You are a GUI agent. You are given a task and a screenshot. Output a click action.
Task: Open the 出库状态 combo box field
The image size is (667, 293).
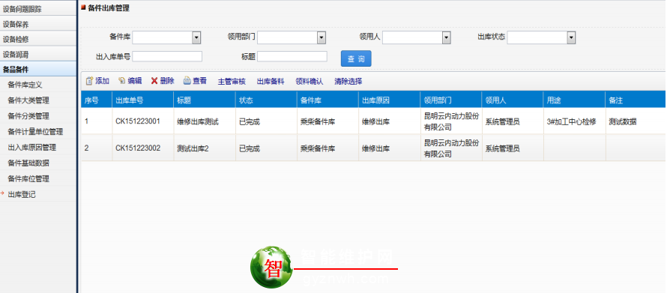[x=541, y=37]
